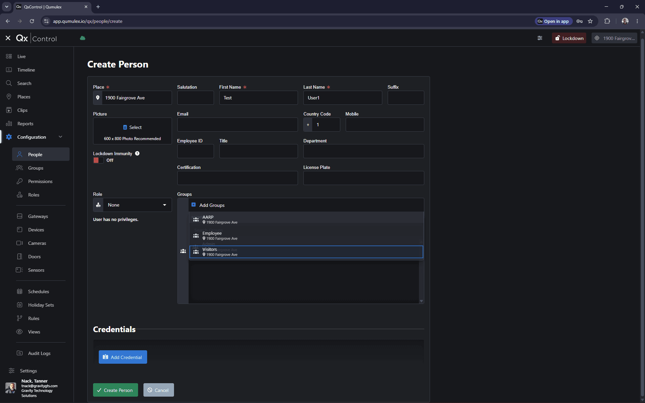The width and height of the screenshot is (645, 403).
Task: Close the sidebar with the X icon
Action: (8, 38)
